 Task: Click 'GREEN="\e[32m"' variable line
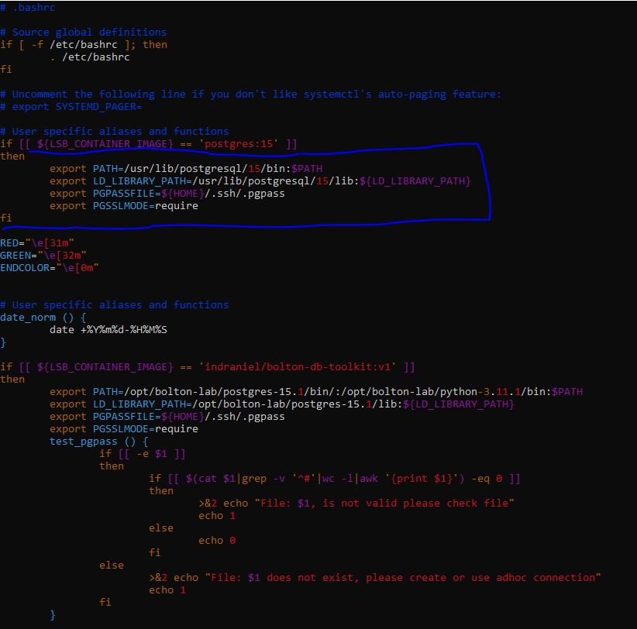[43, 256]
